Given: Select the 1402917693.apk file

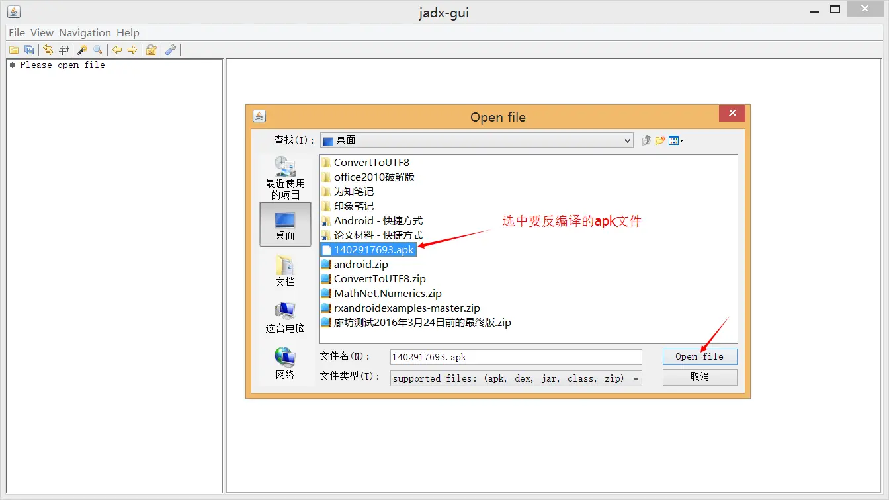Looking at the screenshot, I should 368,249.
